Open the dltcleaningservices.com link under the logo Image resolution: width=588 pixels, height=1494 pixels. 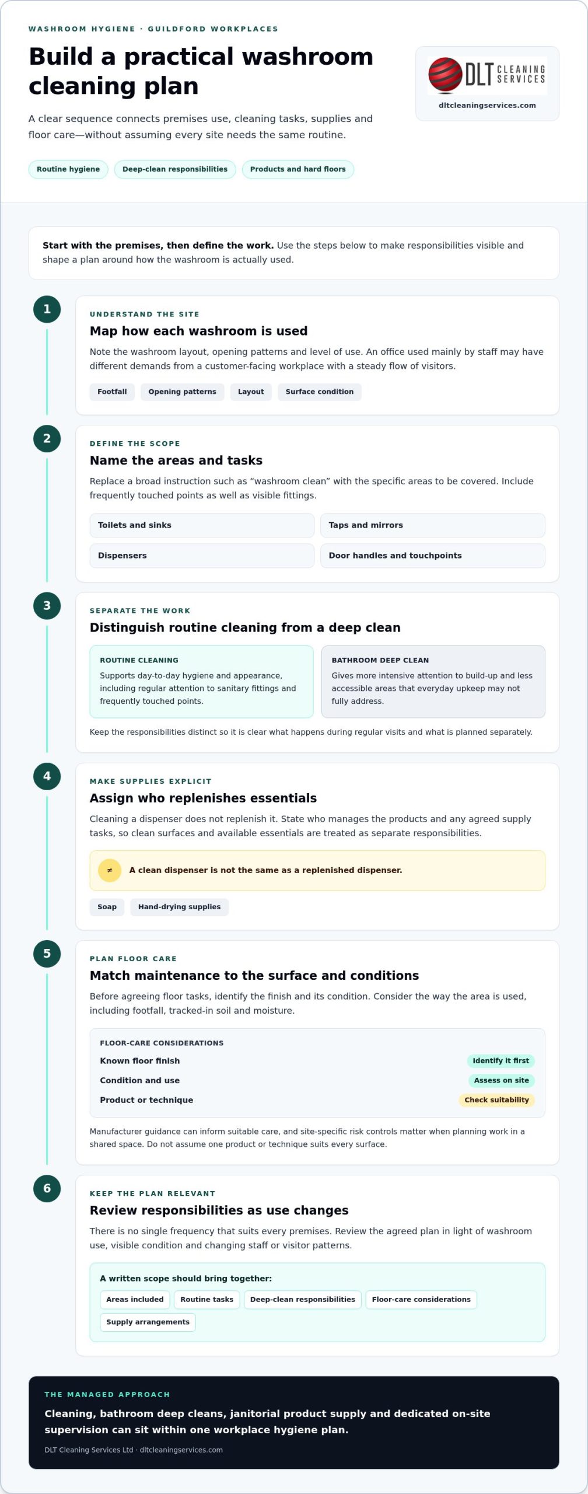click(487, 106)
